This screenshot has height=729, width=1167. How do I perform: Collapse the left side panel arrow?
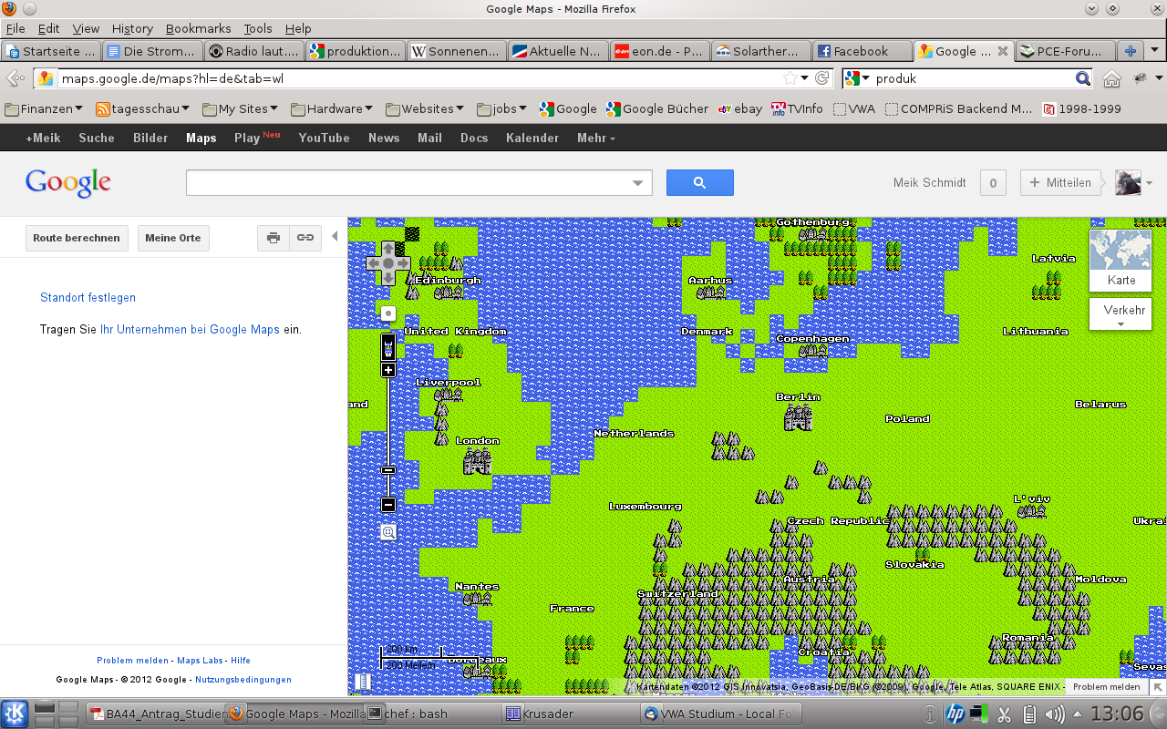click(x=335, y=237)
